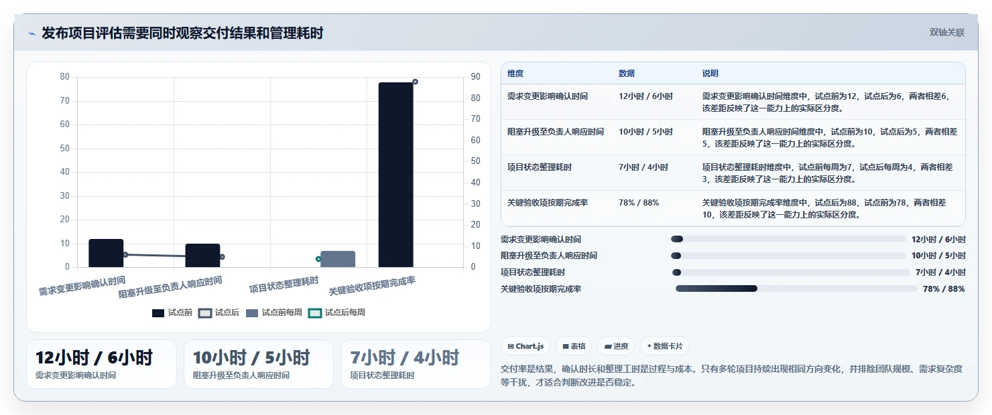
Task: Select the table cell 关键验收项按期完成率
Action: 557,208
